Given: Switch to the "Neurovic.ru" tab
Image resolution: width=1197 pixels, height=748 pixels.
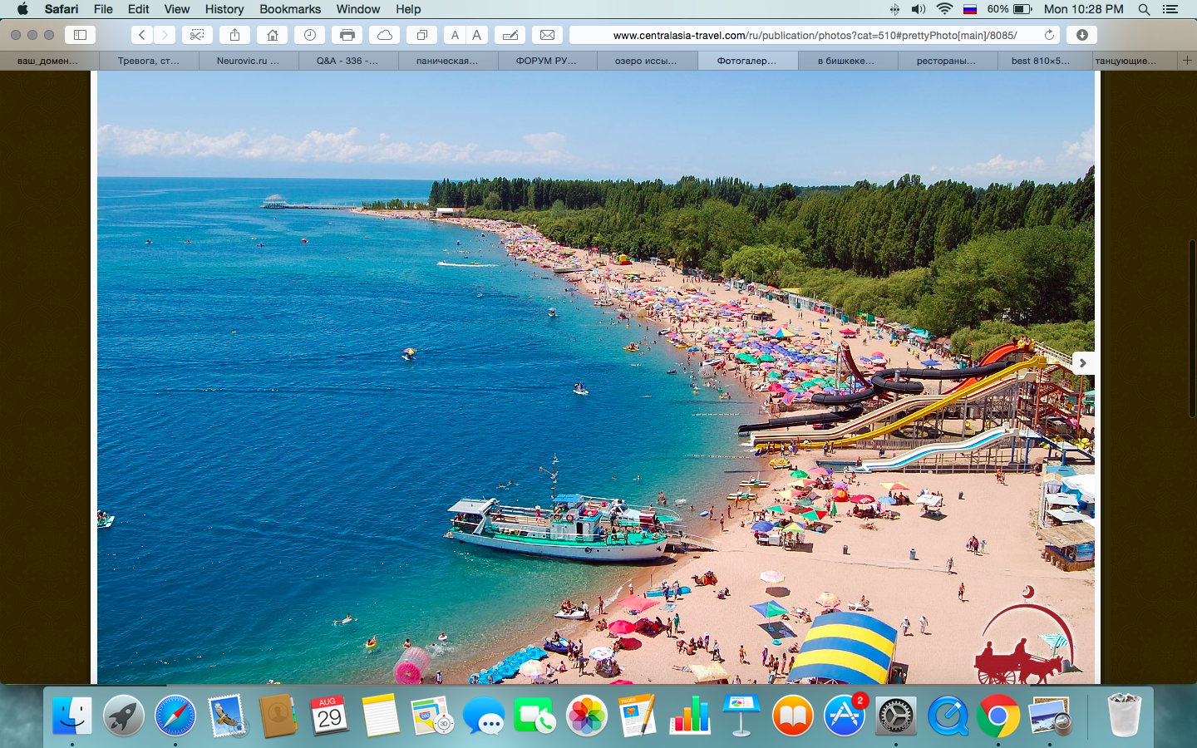Looking at the screenshot, I should coord(248,61).
